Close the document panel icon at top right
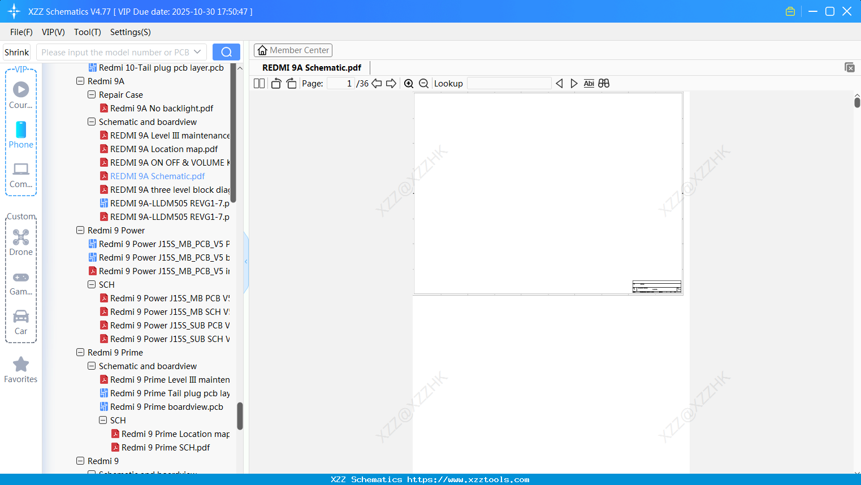Screen dimensions: 861x485 pyautogui.click(x=850, y=67)
